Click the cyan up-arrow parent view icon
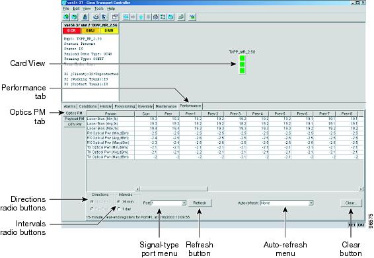This screenshot has height=258, width=374. coord(141,17)
